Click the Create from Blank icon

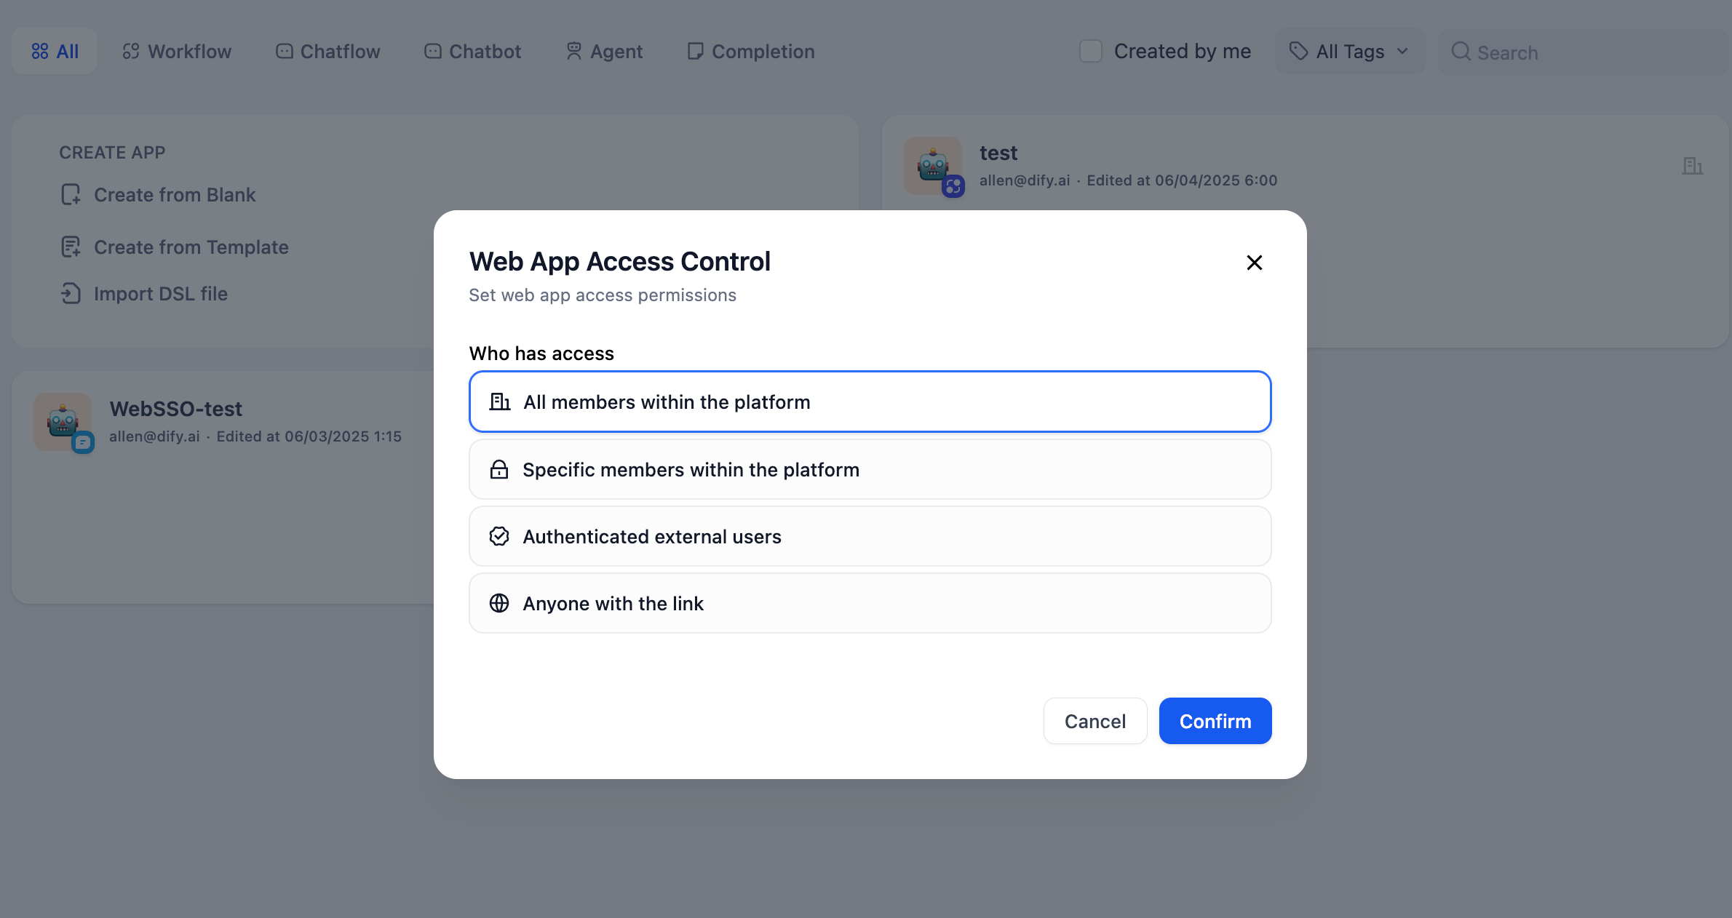(x=71, y=194)
